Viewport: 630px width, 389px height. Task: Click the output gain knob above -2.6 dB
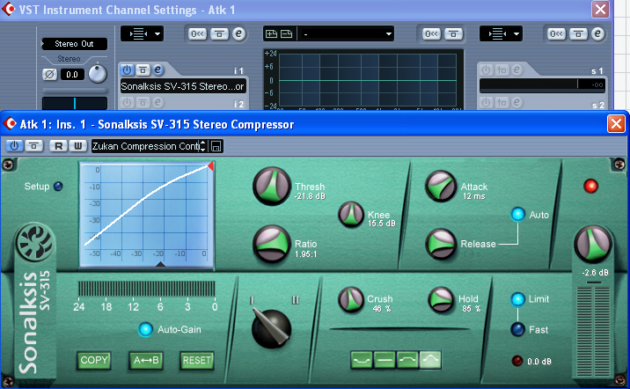593,245
